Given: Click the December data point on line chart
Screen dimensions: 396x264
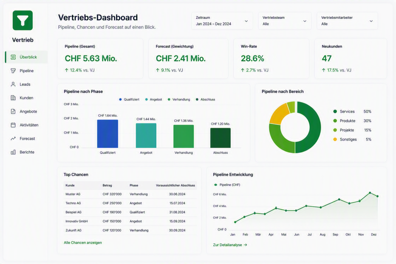Looking at the screenshot, I should (x=377, y=196).
